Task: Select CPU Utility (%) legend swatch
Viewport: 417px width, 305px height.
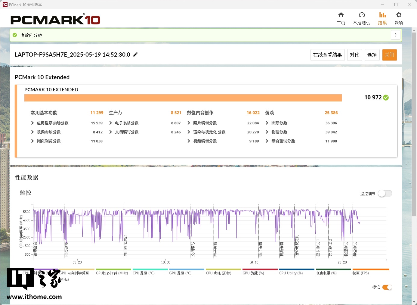Action: pos(297,269)
